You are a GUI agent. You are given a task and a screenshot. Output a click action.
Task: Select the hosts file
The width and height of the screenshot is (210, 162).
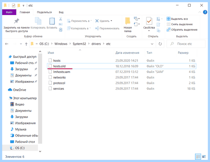point(121,60)
